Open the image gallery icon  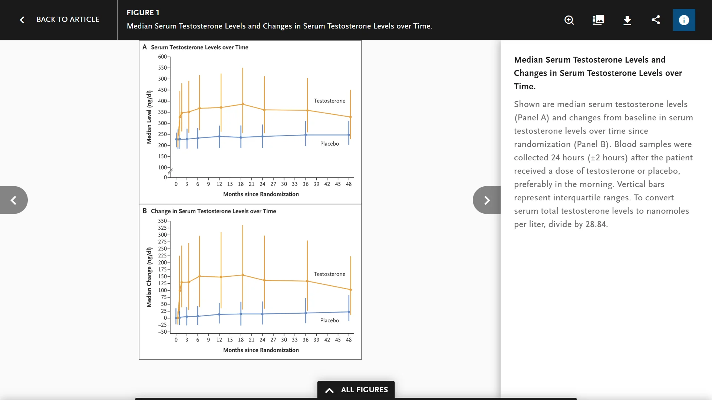[598, 20]
